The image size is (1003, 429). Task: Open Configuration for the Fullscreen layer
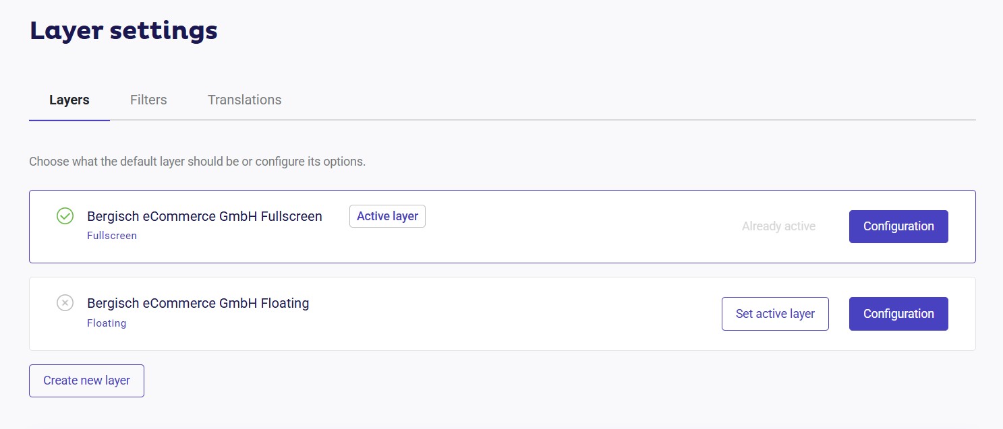click(898, 226)
